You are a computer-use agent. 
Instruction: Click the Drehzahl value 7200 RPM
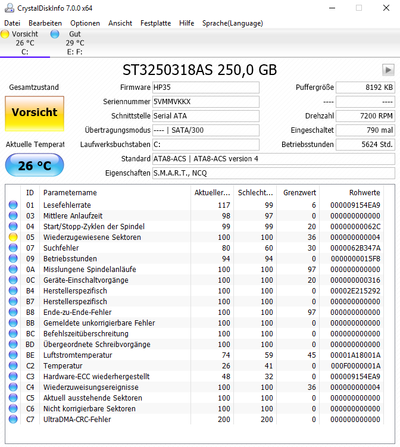[365, 115]
